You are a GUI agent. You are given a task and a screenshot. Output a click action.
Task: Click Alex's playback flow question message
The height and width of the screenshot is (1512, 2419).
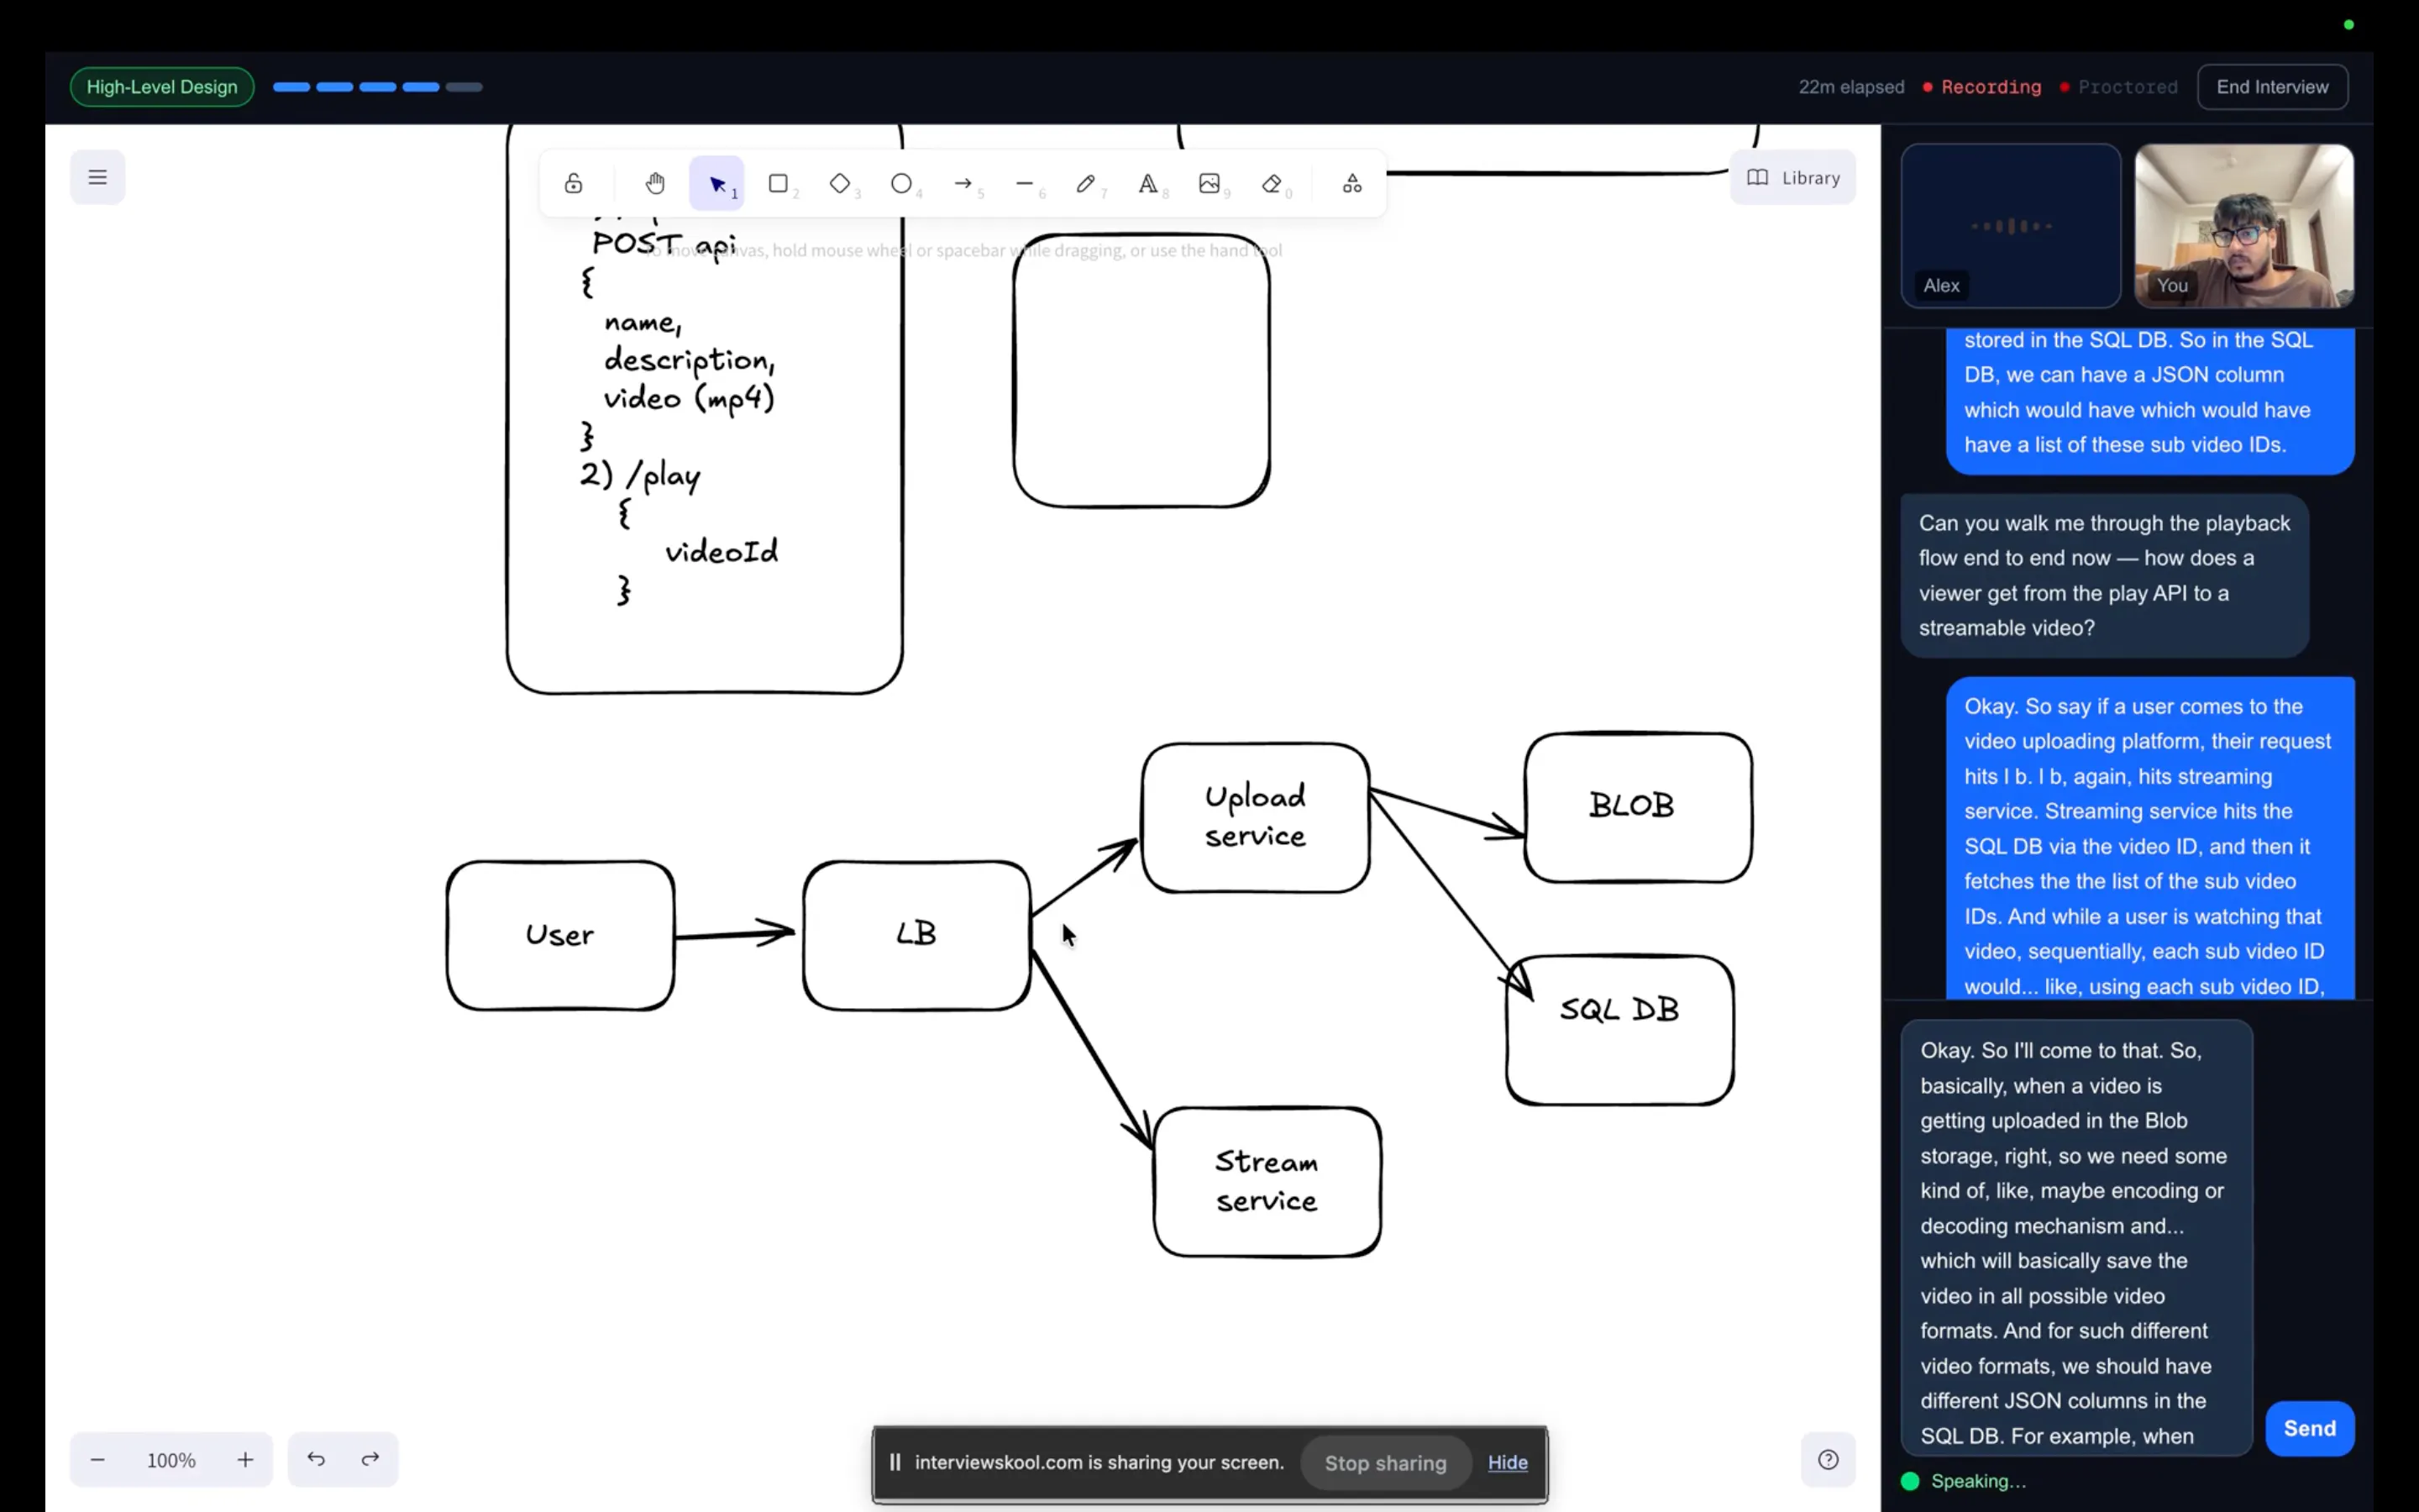tap(2104, 575)
